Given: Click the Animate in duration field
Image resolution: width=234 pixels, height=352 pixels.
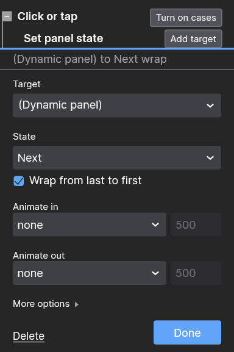Looking at the screenshot, I should tap(196, 224).
